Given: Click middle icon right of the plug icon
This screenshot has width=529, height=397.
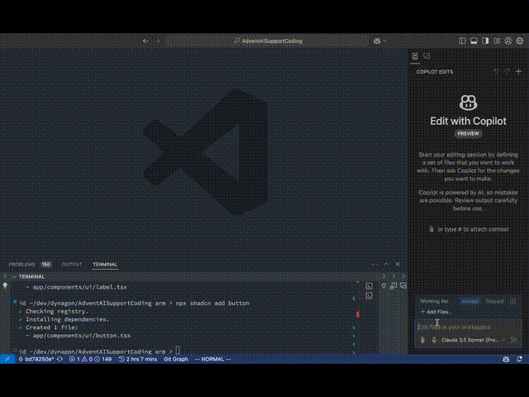Looking at the screenshot, I should [x=393, y=286].
